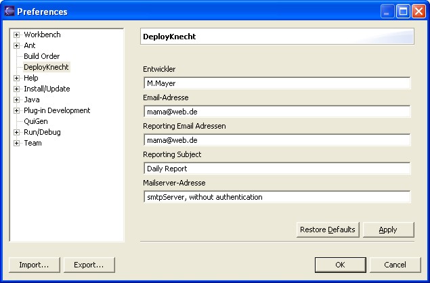Click the Eclipse icon in title bar
The image size is (430, 283).
click(x=9, y=12)
